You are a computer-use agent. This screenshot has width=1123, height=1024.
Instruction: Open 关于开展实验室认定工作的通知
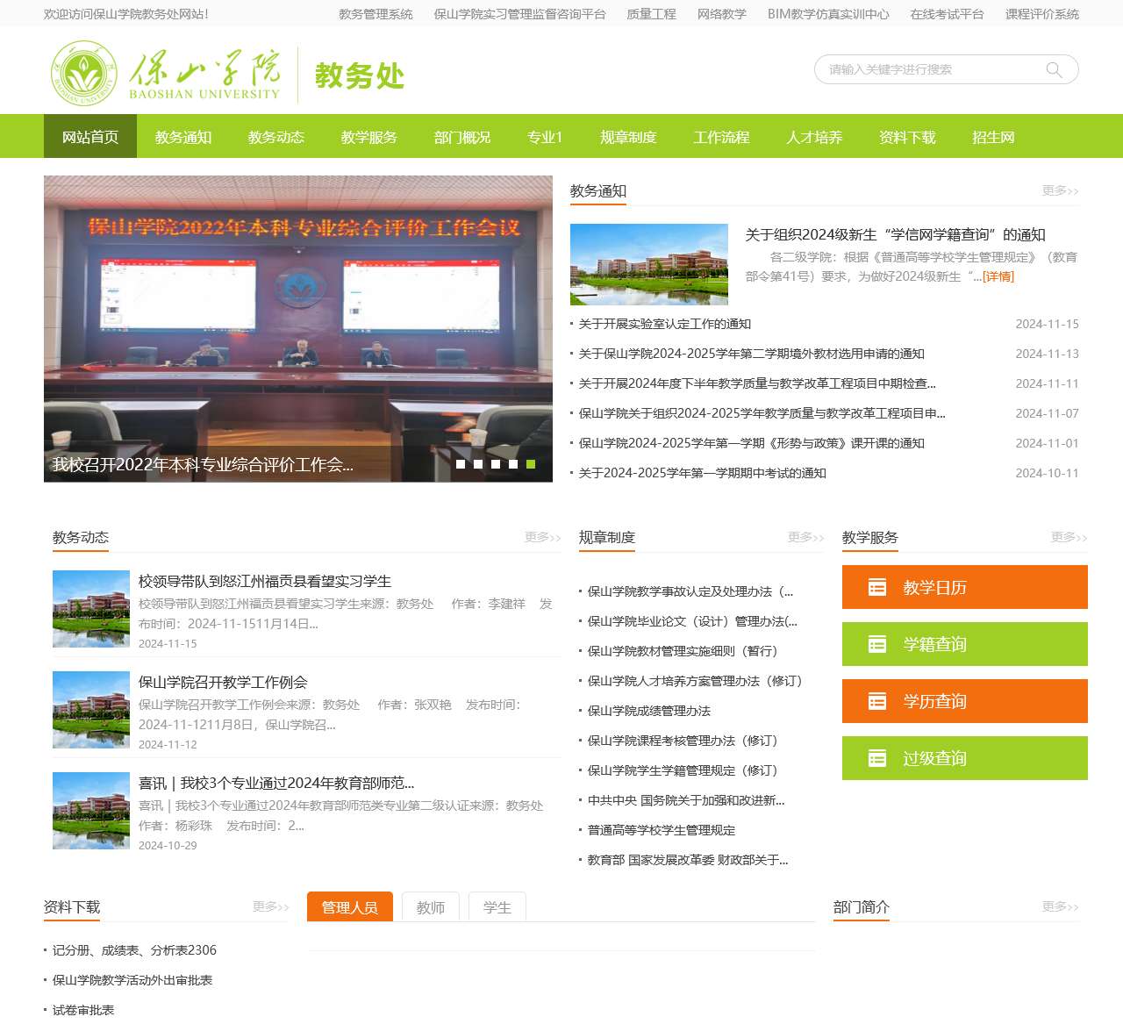pos(663,323)
